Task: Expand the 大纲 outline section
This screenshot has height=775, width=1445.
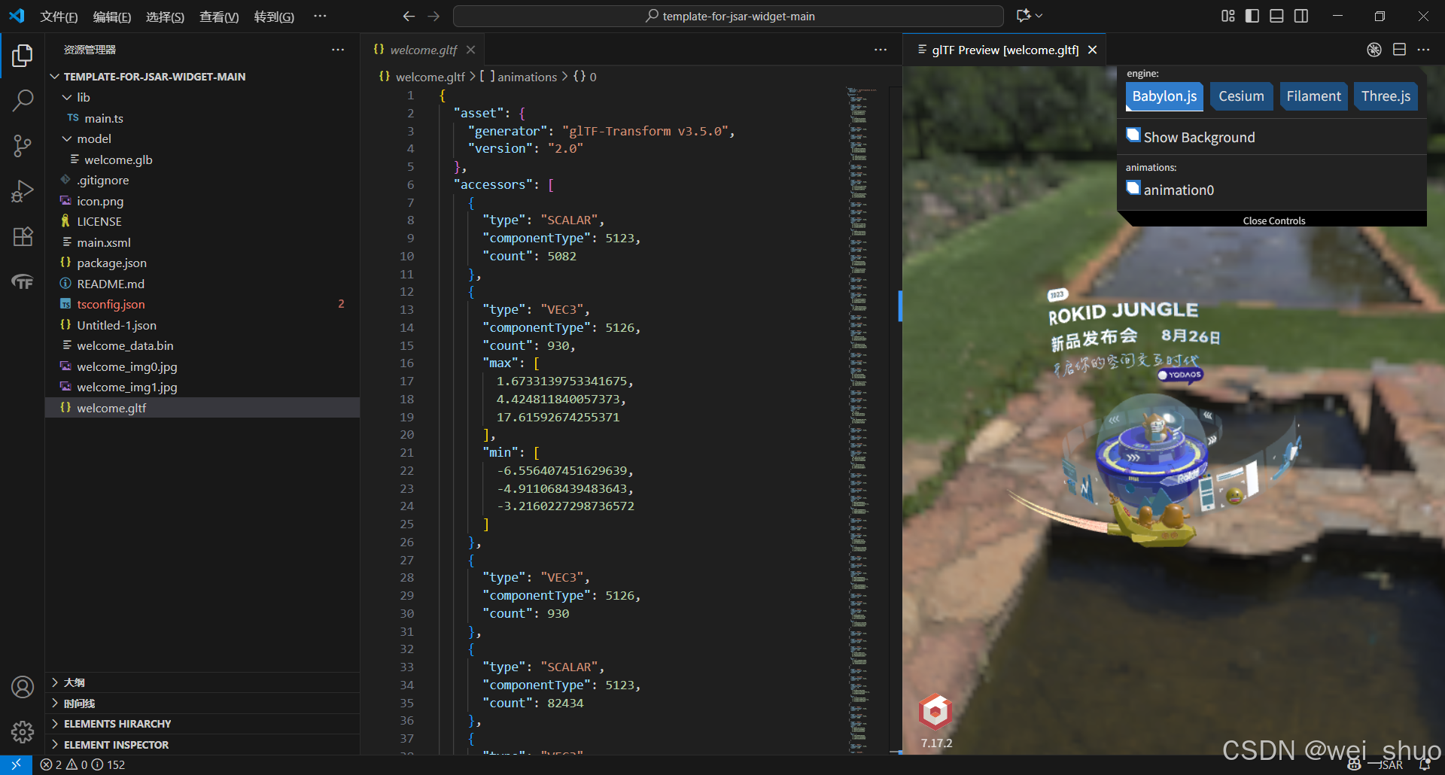Action: point(202,682)
